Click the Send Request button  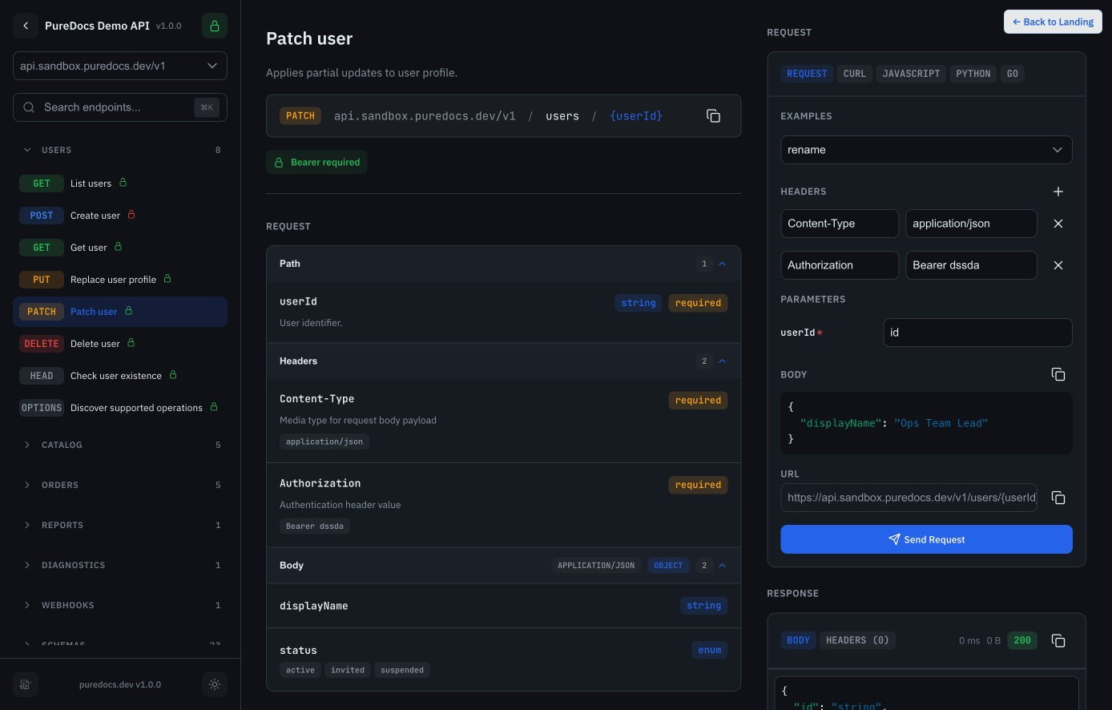click(x=926, y=539)
